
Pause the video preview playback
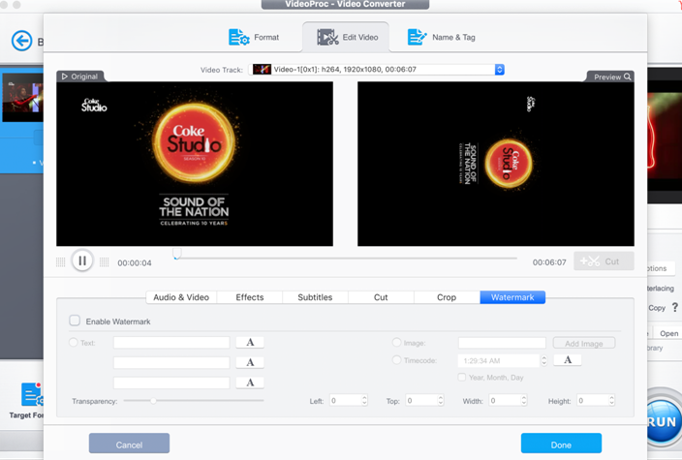pyautogui.click(x=82, y=261)
